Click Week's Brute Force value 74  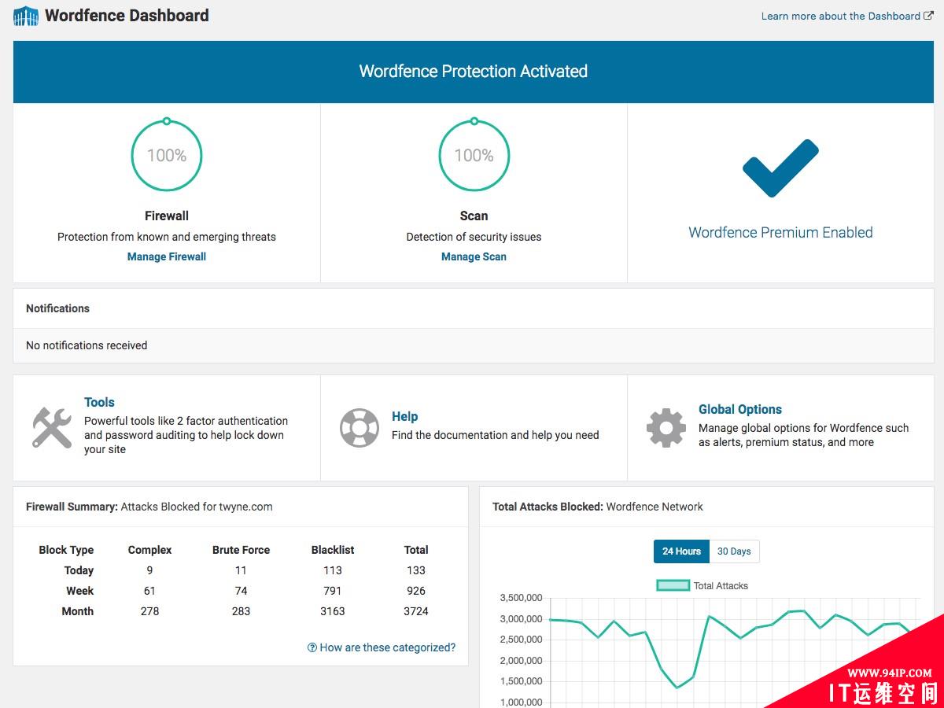[x=241, y=591]
